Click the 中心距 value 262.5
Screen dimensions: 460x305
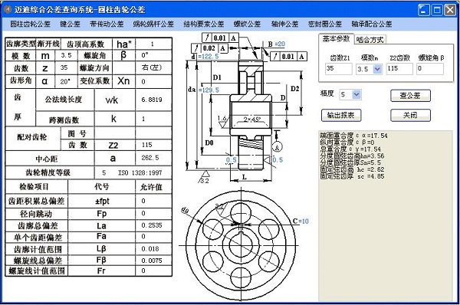tap(150, 158)
